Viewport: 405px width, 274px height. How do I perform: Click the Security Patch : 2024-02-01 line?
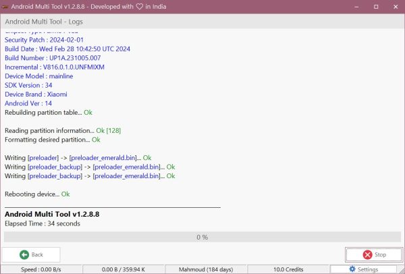(44, 40)
